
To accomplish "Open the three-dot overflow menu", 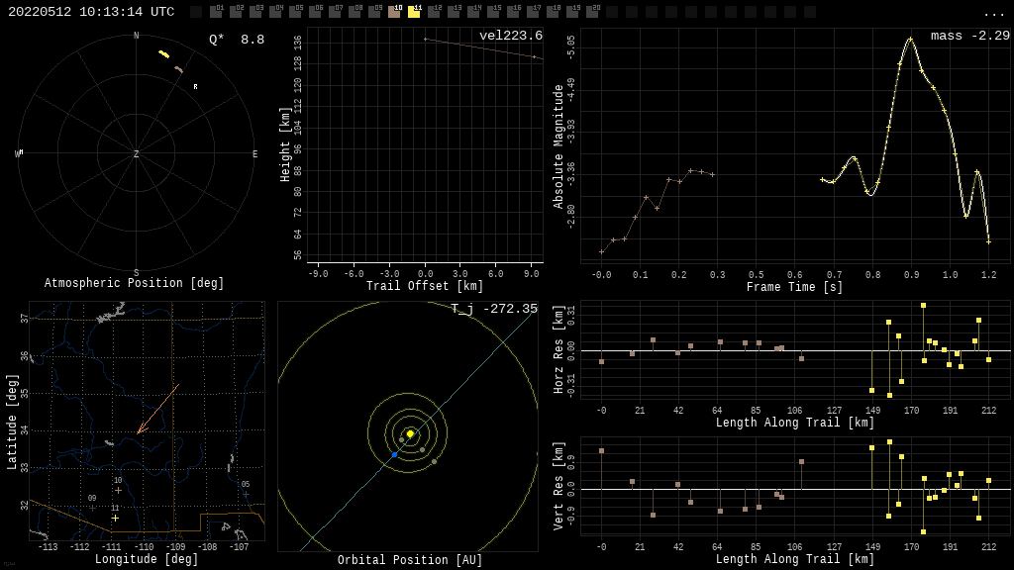I will (993, 13).
